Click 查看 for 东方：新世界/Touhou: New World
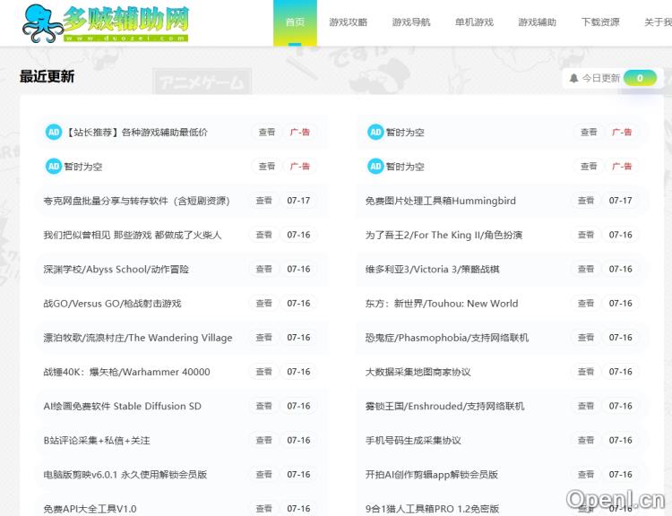Screen dimensions: 672x516 (586, 304)
